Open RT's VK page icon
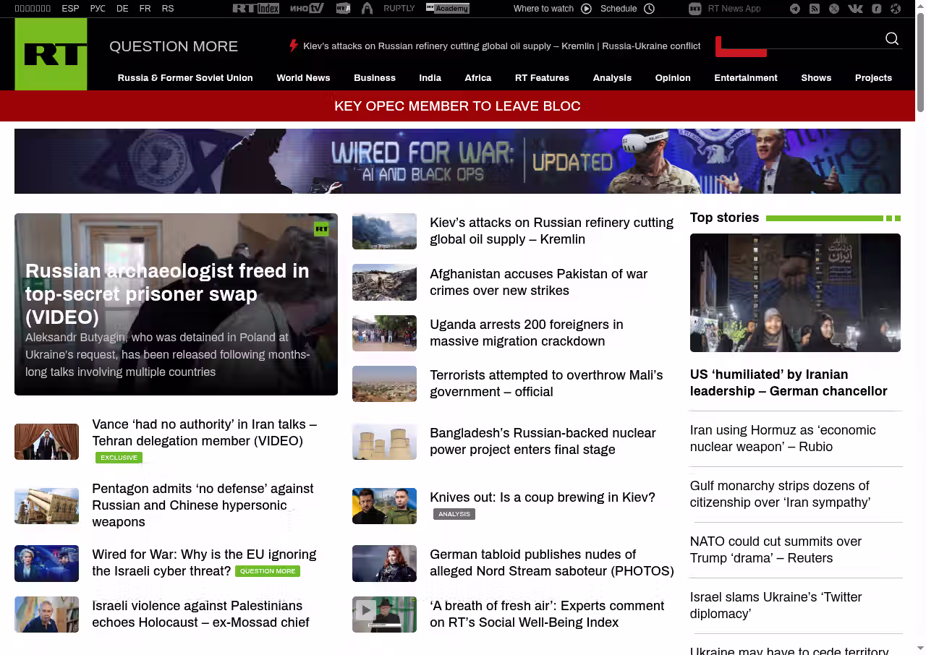 coord(855,9)
